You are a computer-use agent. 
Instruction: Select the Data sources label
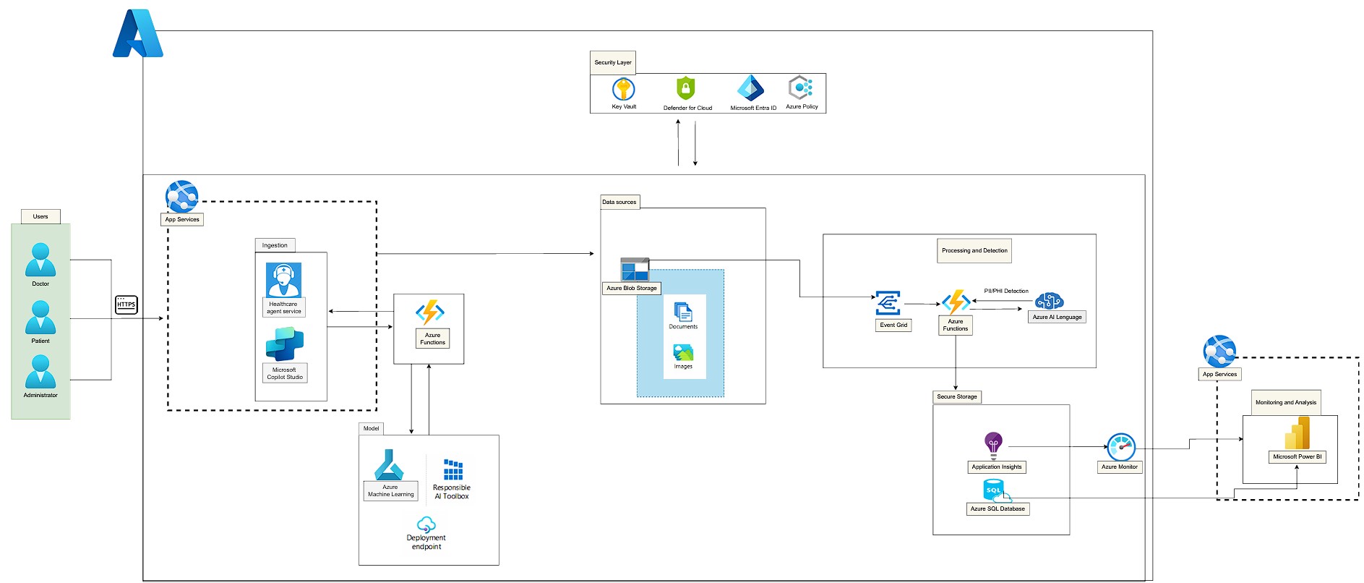point(620,202)
